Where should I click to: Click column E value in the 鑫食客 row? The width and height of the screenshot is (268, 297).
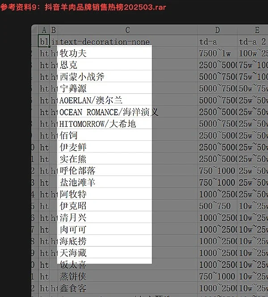click(x=253, y=288)
